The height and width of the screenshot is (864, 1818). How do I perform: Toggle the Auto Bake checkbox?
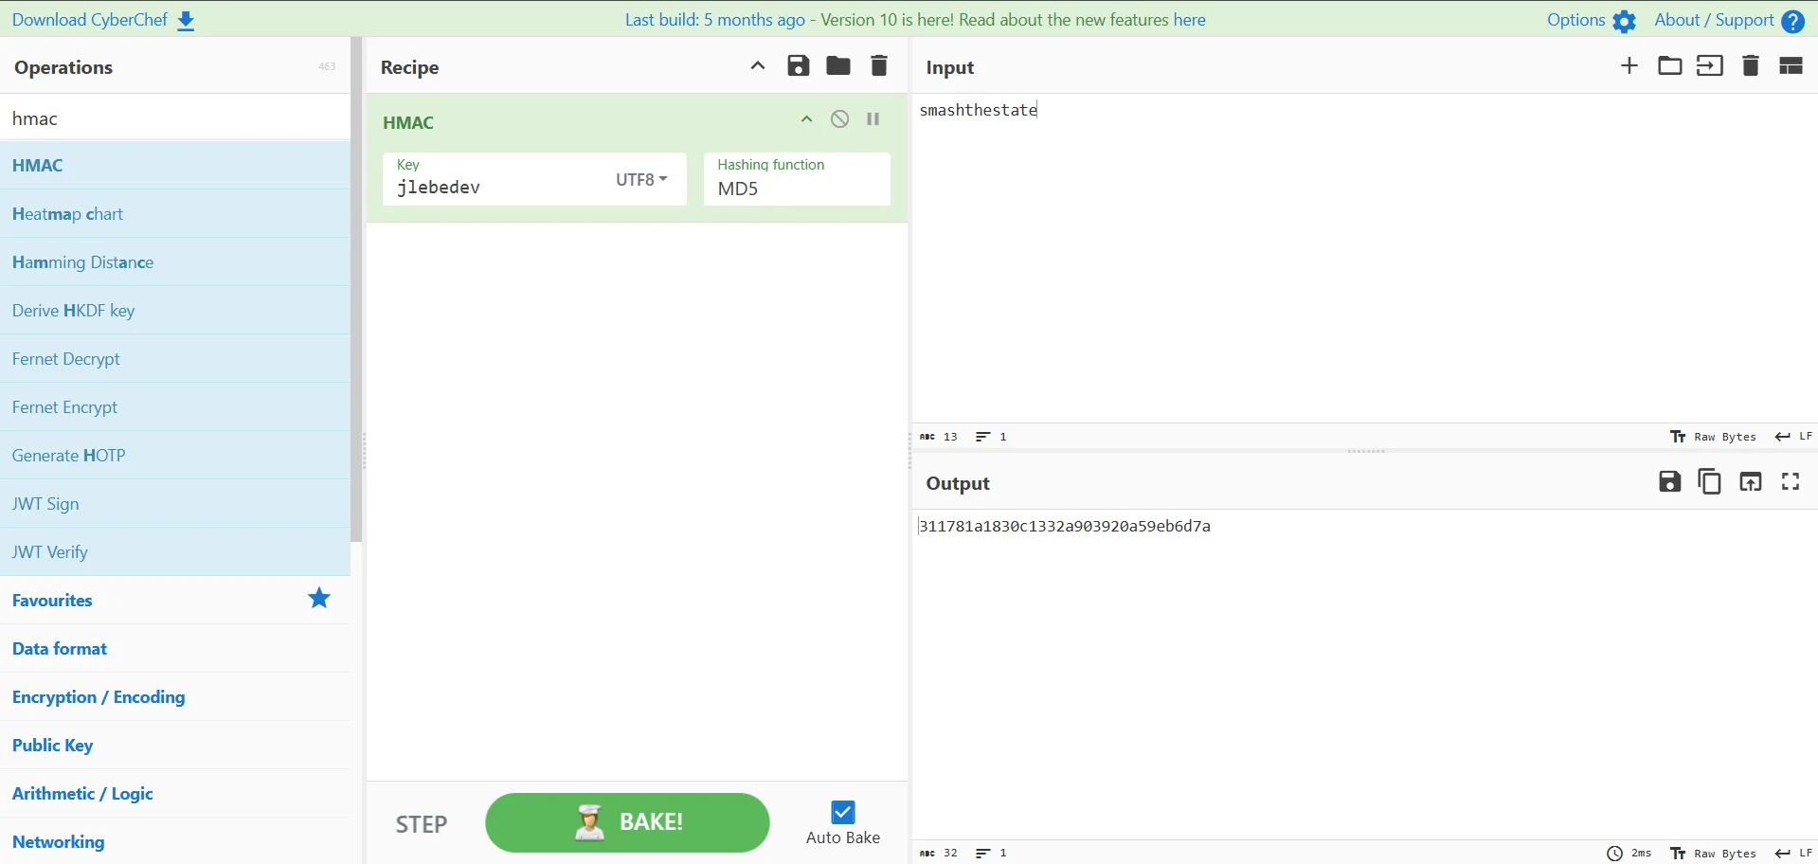click(842, 813)
